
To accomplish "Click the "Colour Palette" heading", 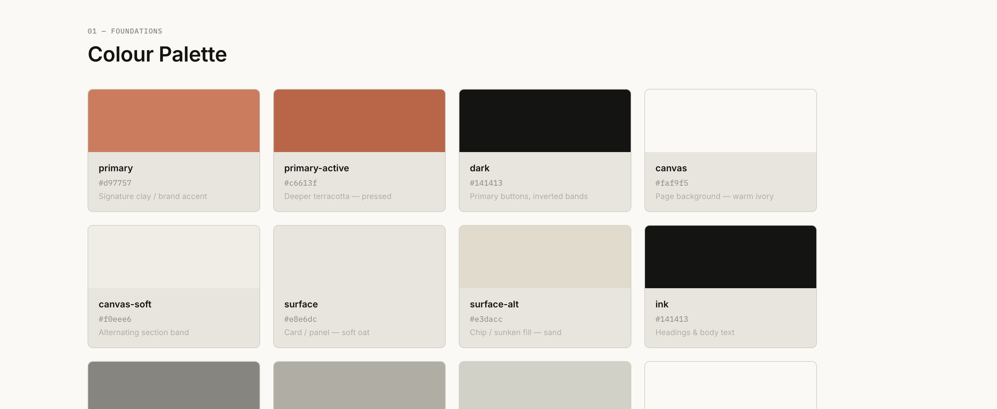I will click(x=157, y=54).
